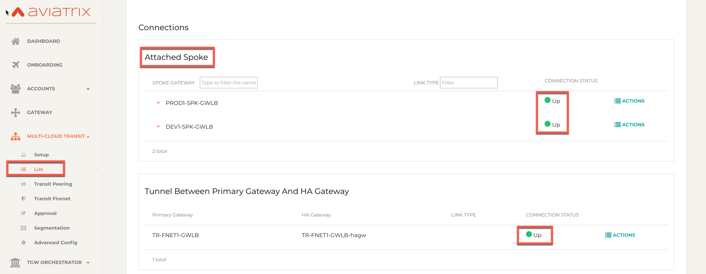Click the Multi-Cloud Transit network icon

15,137
